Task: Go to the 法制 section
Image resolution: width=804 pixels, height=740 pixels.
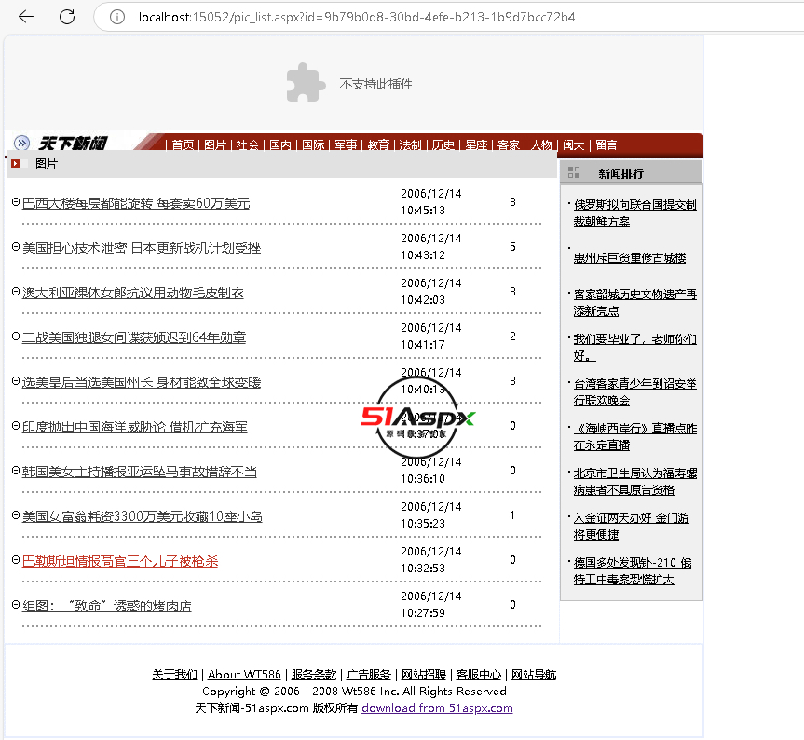Action: click(411, 145)
